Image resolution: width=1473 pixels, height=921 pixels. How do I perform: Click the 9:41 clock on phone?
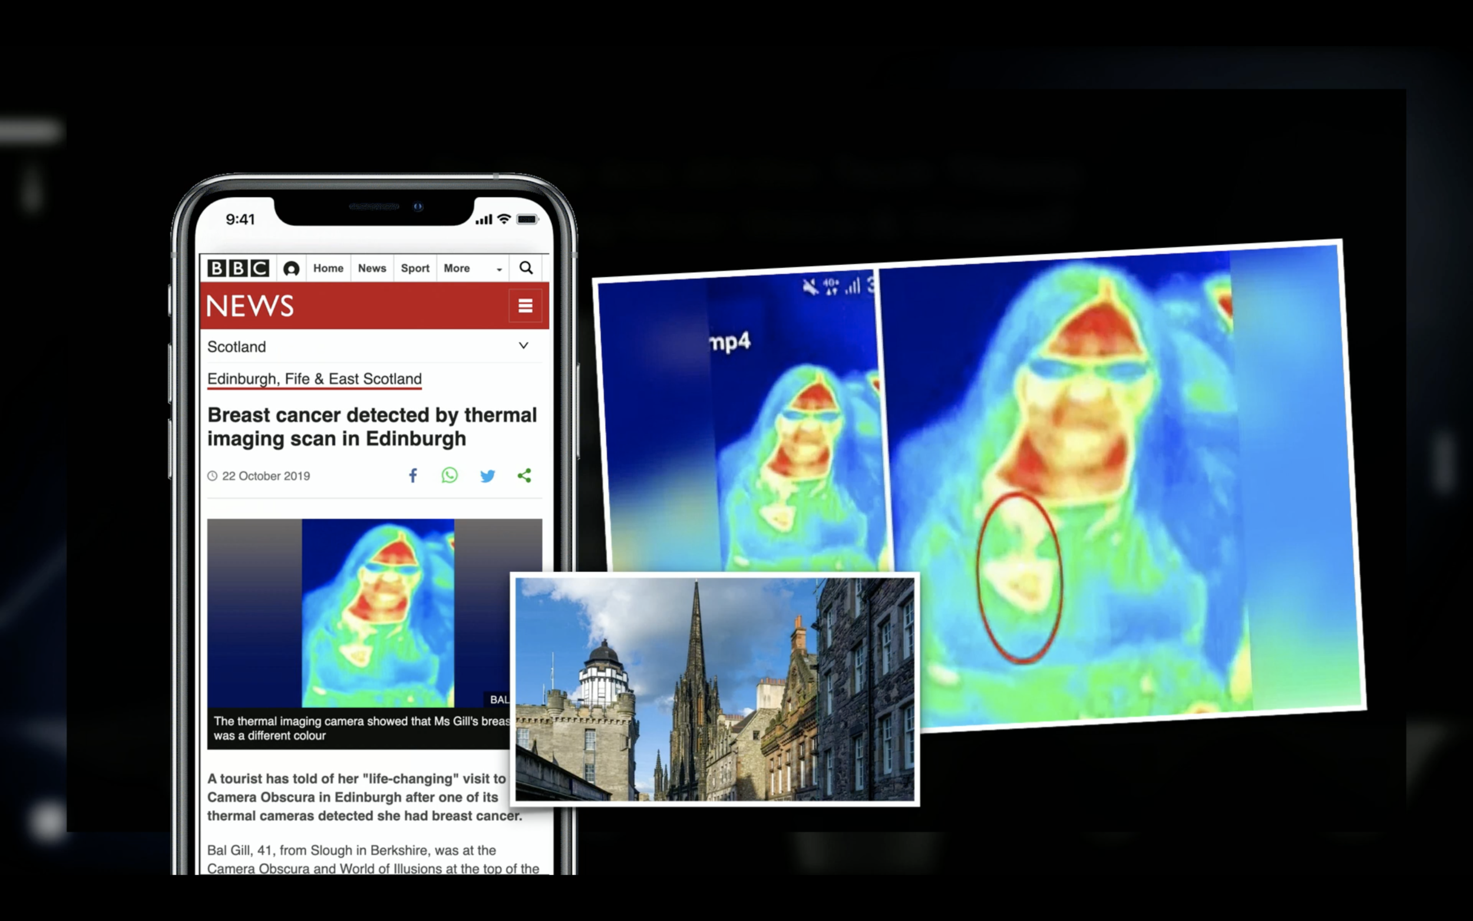click(x=240, y=219)
